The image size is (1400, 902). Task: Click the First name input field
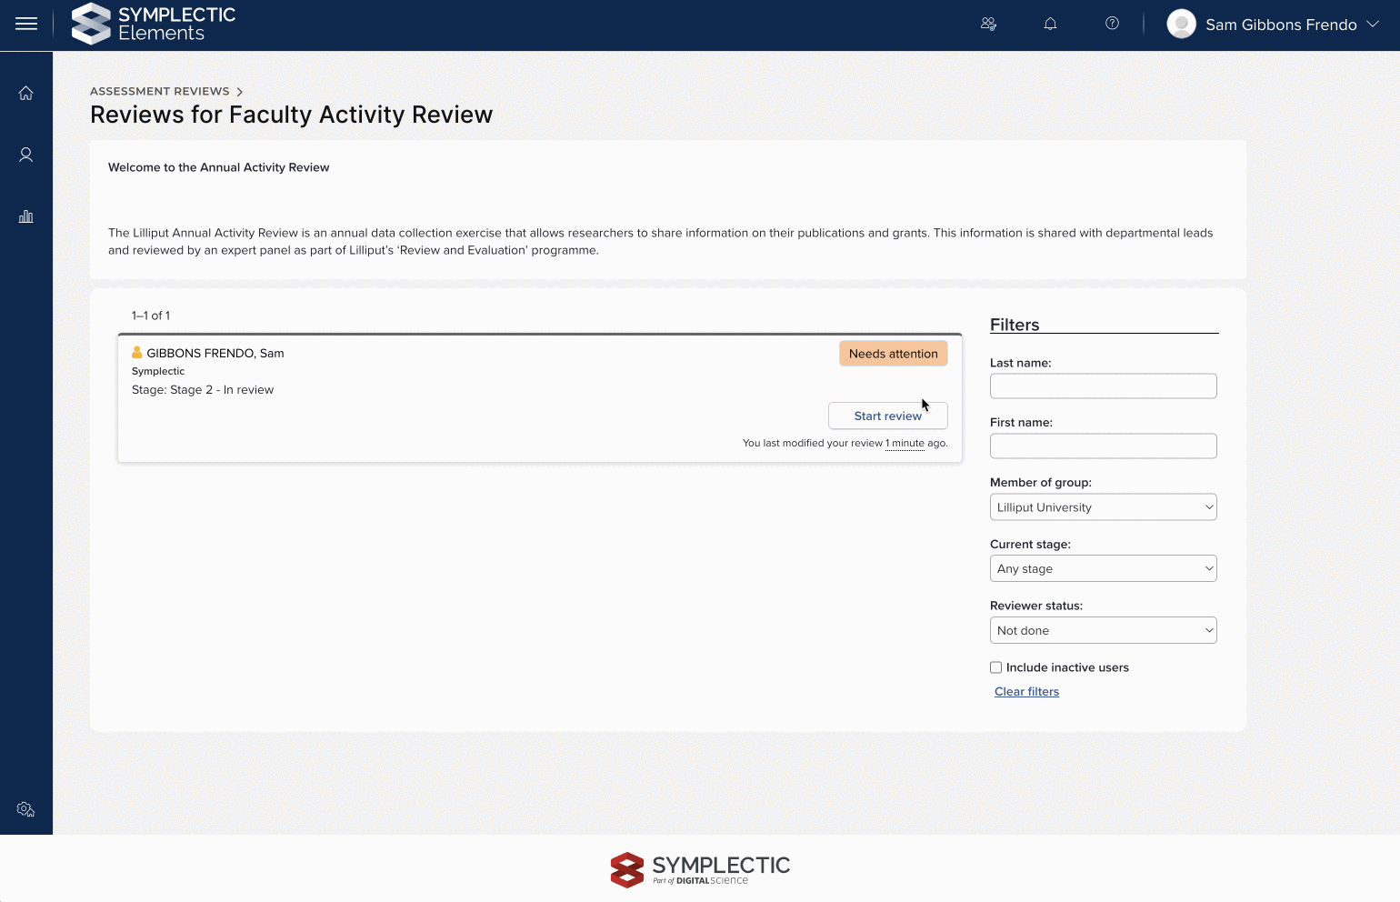[1103, 446]
